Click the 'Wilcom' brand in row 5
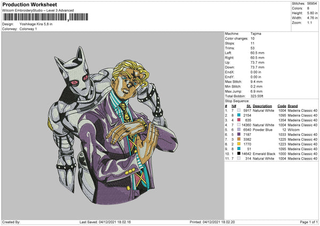 coord(293,130)
